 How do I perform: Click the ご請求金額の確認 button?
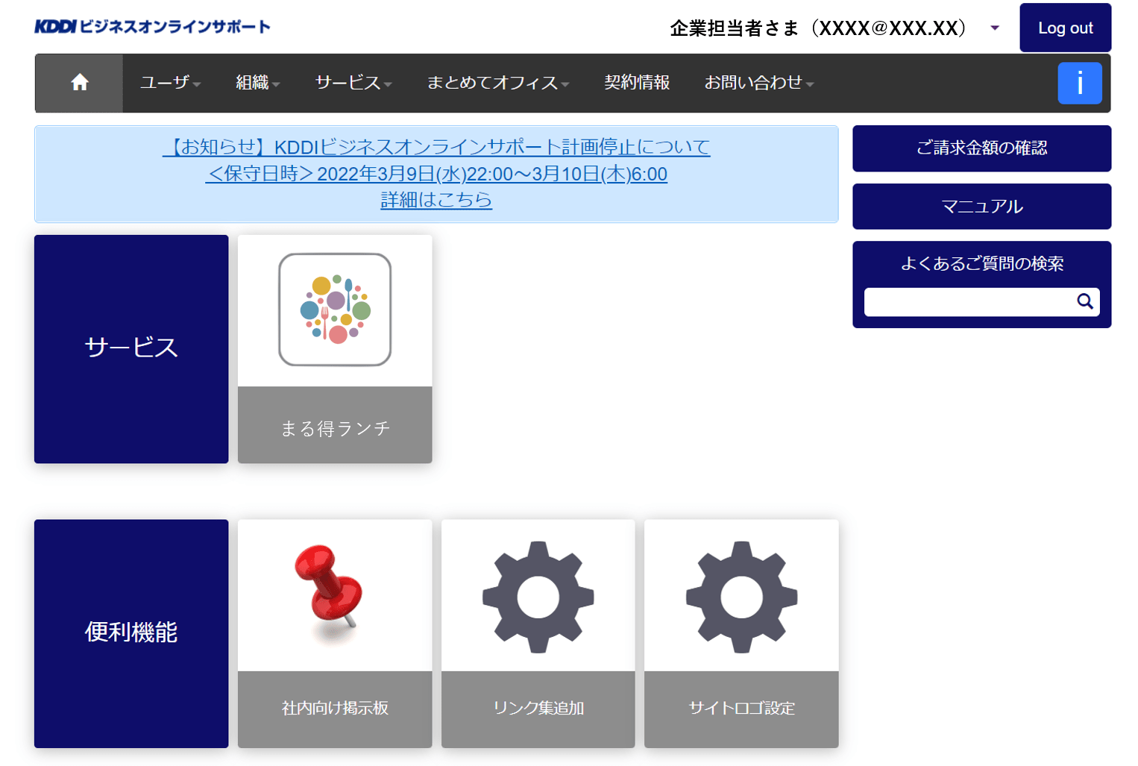(981, 148)
